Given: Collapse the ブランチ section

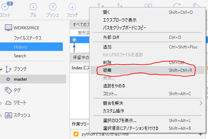Looking at the screenshot, I should point(1,69).
